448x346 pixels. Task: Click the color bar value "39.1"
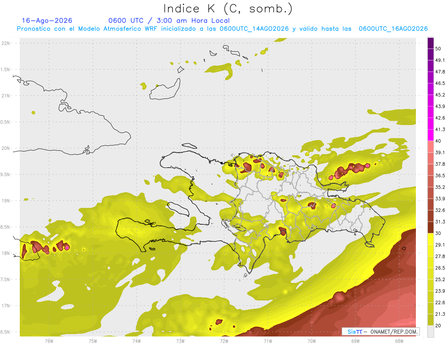(440, 152)
